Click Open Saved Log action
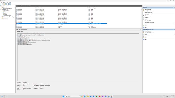The height and width of the screenshot is (98, 175). (148, 9)
